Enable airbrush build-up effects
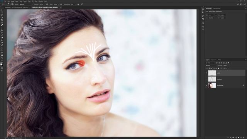Image resolution: width=247 pixels, height=139 pixels. (x=61, y=4)
